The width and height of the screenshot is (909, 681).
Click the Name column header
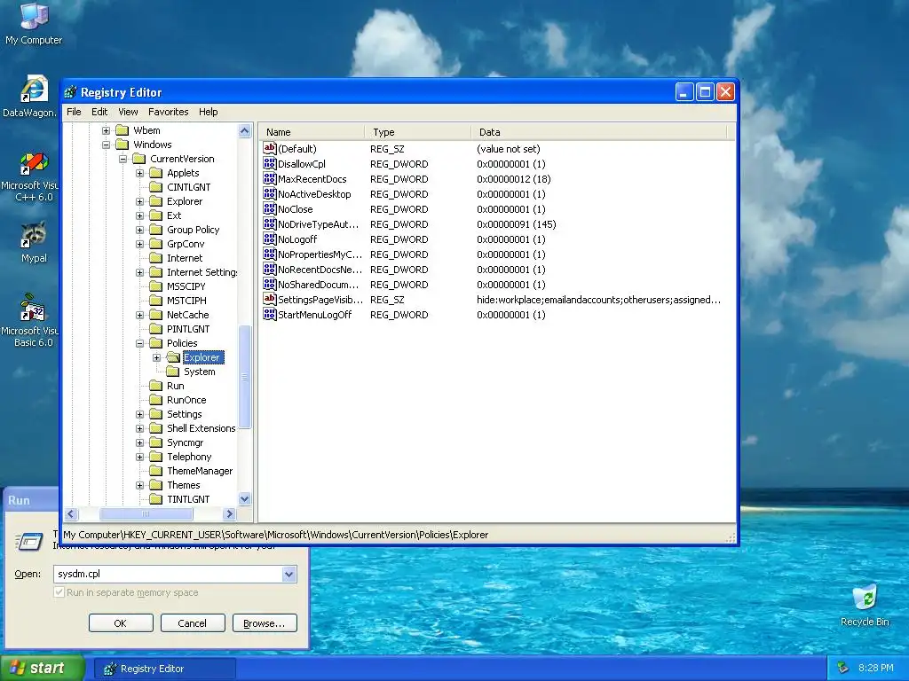312,132
